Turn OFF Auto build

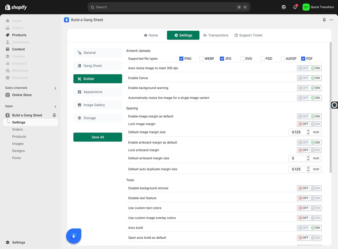(x=303, y=228)
